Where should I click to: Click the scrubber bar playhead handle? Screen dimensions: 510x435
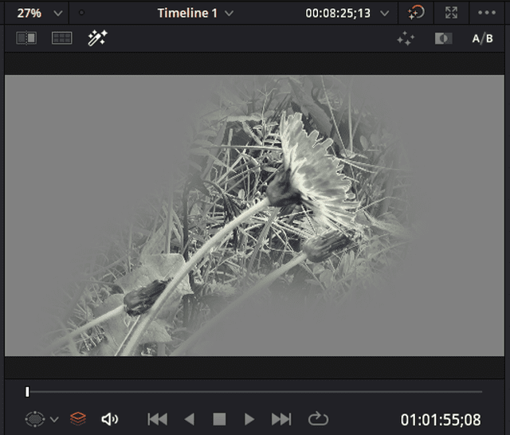27,392
